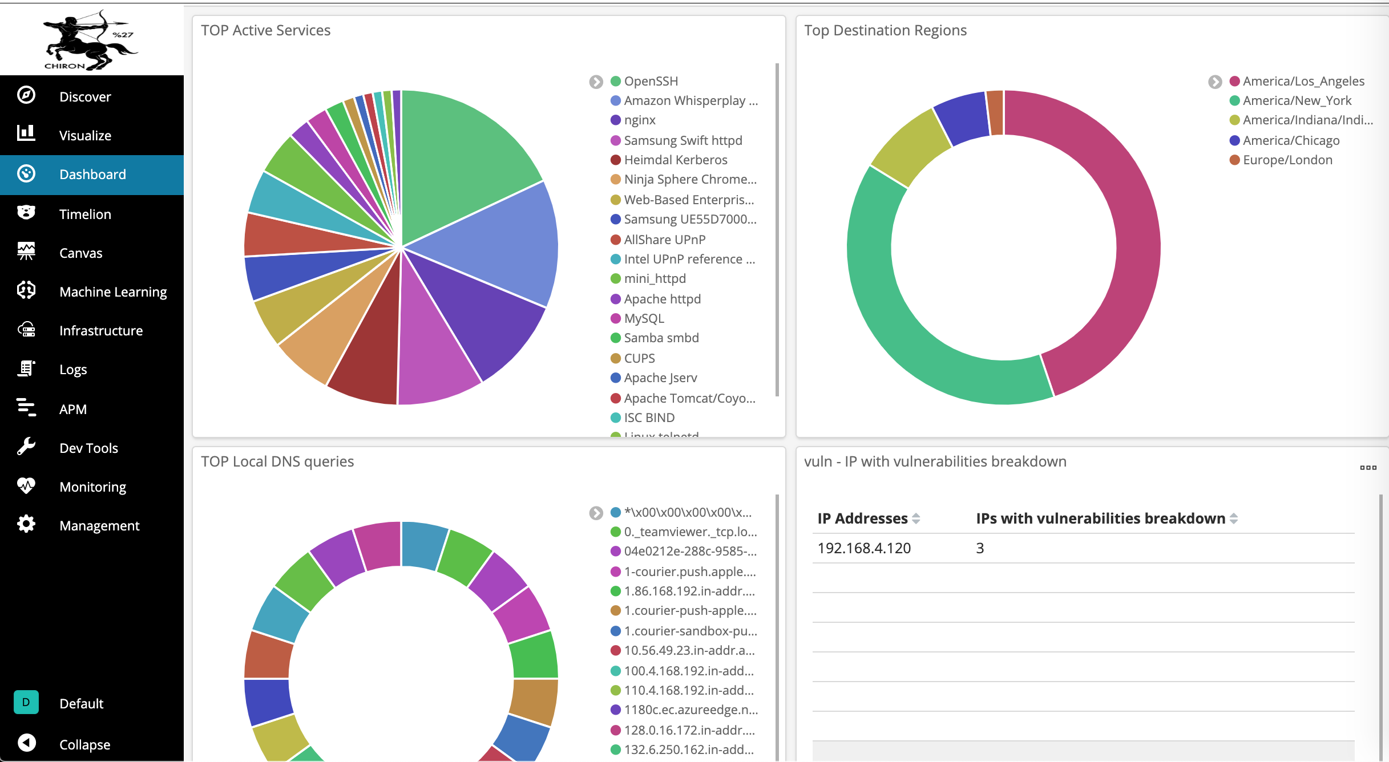Open Visualize bar chart icon
This screenshot has width=1389, height=762.
click(26, 133)
